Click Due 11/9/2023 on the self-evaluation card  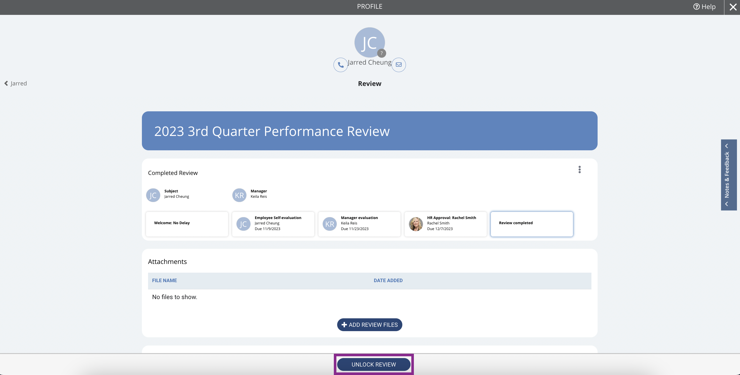[267, 229]
